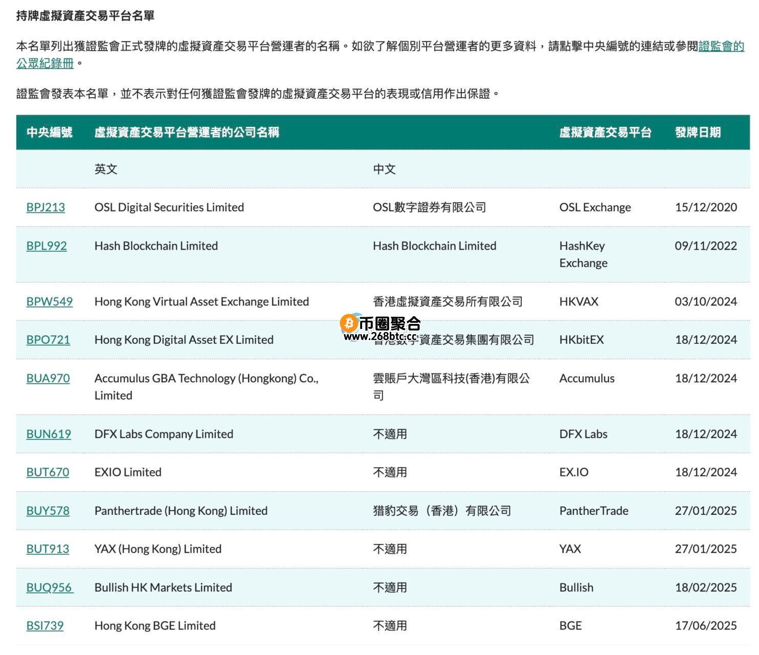The height and width of the screenshot is (655, 759).
Task: Click the date 03/10/2024
Action: [x=706, y=301]
